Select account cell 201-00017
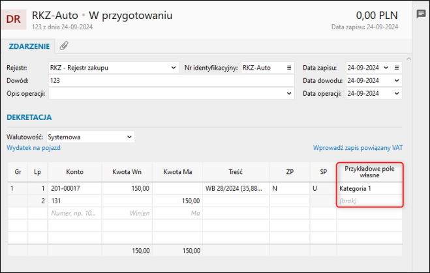The width and height of the screenshot is (430, 273). click(x=74, y=188)
